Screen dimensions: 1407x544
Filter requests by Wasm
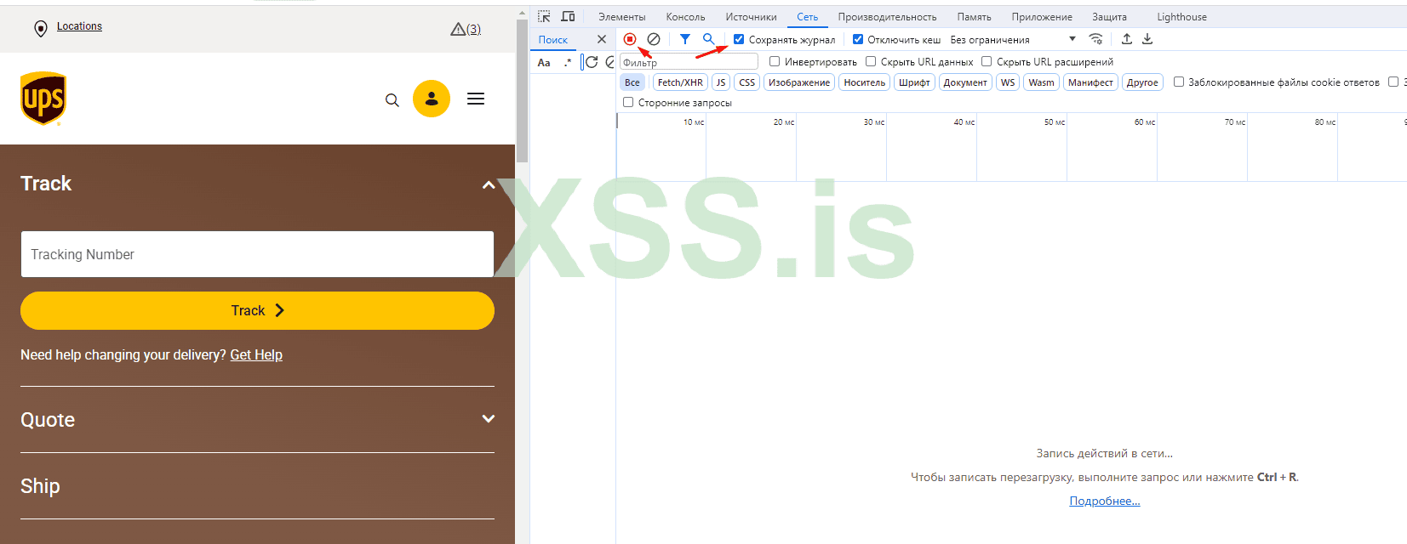click(x=1041, y=82)
